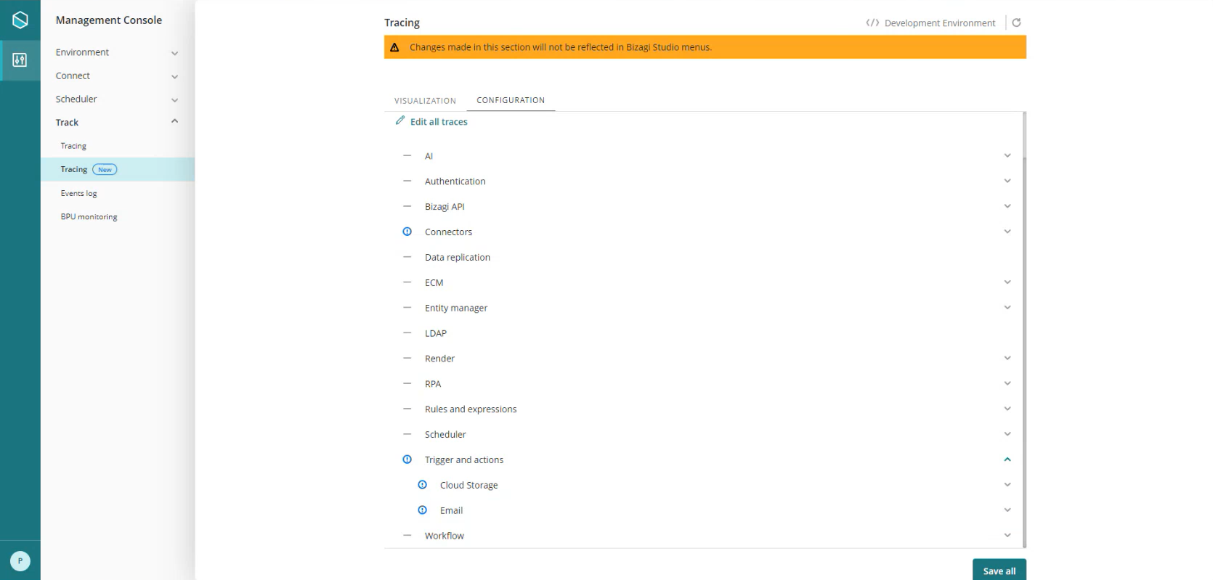Click the Development Environment label
The image size is (1213, 580).
click(x=940, y=23)
